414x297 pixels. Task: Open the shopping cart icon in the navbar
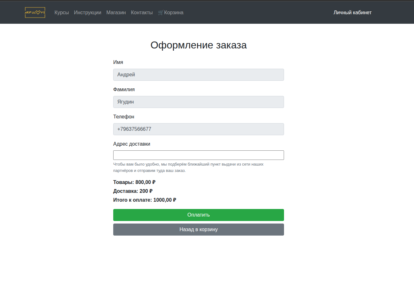click(x=161, y=13)
